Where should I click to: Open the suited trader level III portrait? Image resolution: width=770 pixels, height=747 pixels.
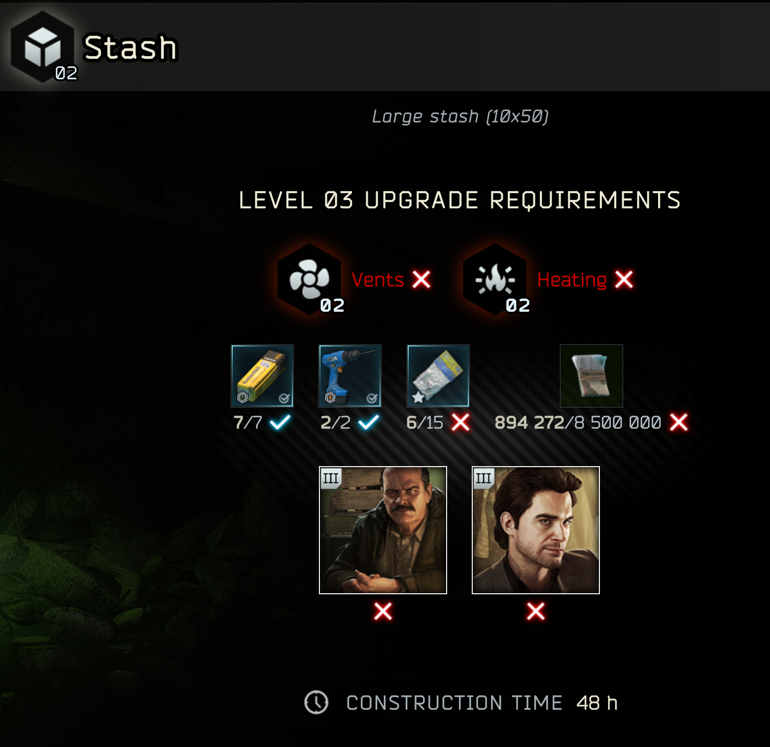point(536,530)
